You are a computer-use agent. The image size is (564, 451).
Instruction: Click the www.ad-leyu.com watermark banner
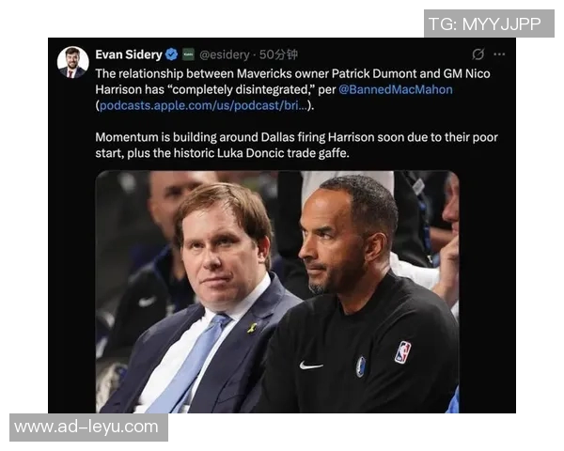pyautogui.click(x=88, y=428)
